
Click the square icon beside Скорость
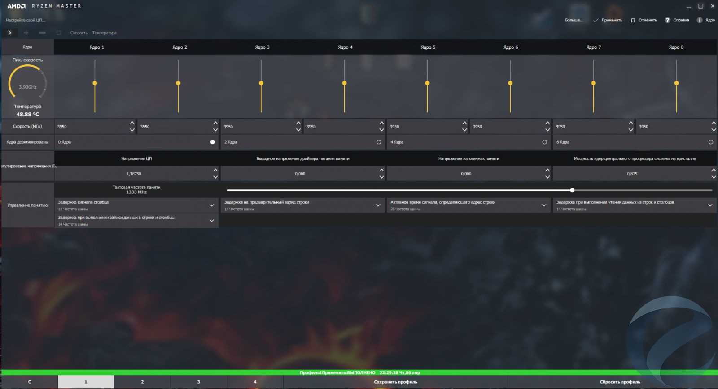click(59, 33)
